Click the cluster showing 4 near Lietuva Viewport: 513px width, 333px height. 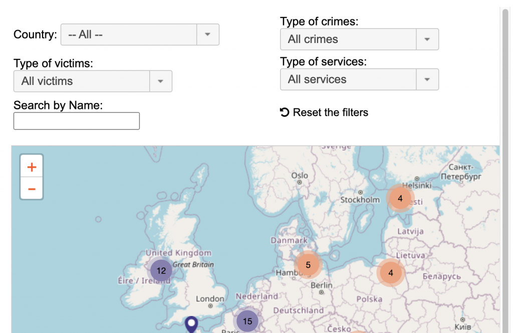390,273
